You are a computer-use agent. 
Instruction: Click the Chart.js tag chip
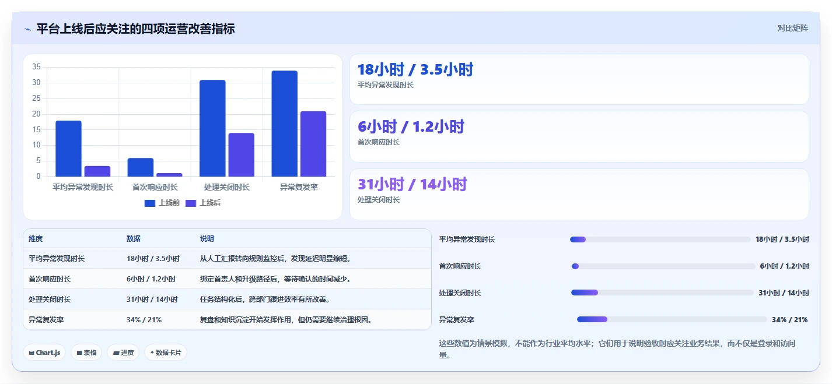[x=44, y=353]
